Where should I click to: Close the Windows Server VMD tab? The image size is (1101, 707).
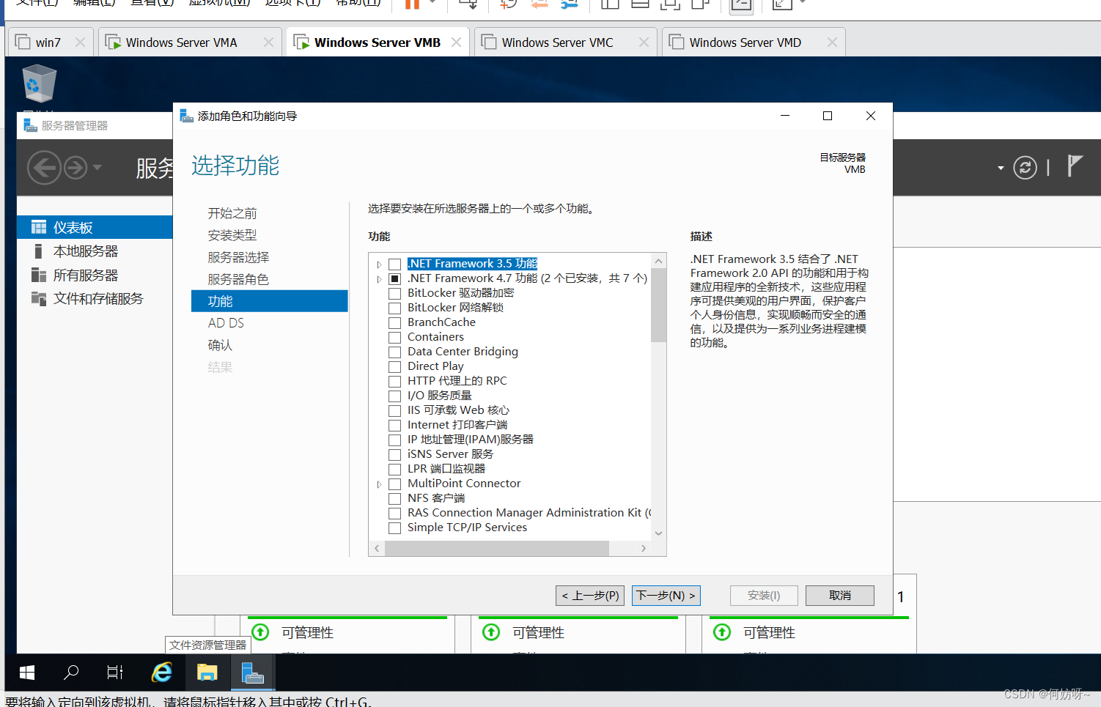click(x=832, y=42)
